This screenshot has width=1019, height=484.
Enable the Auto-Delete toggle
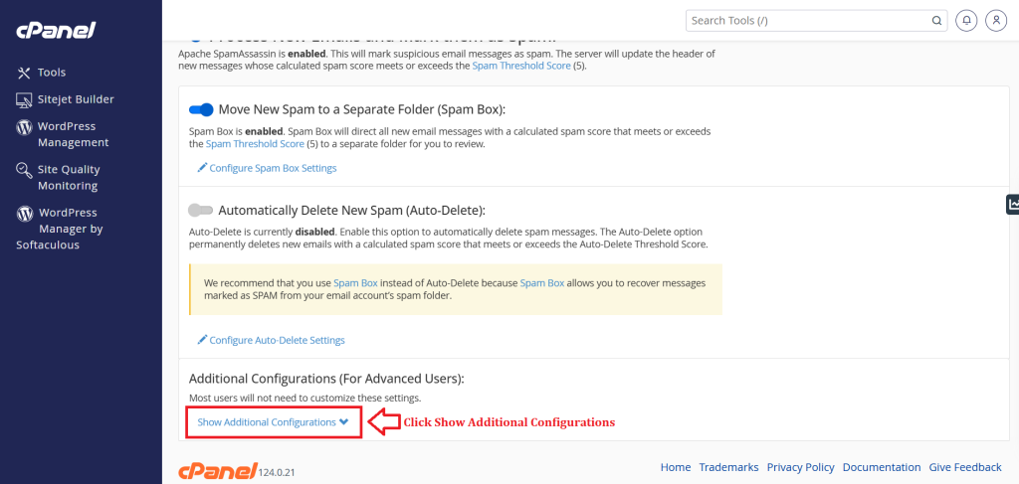201,211
